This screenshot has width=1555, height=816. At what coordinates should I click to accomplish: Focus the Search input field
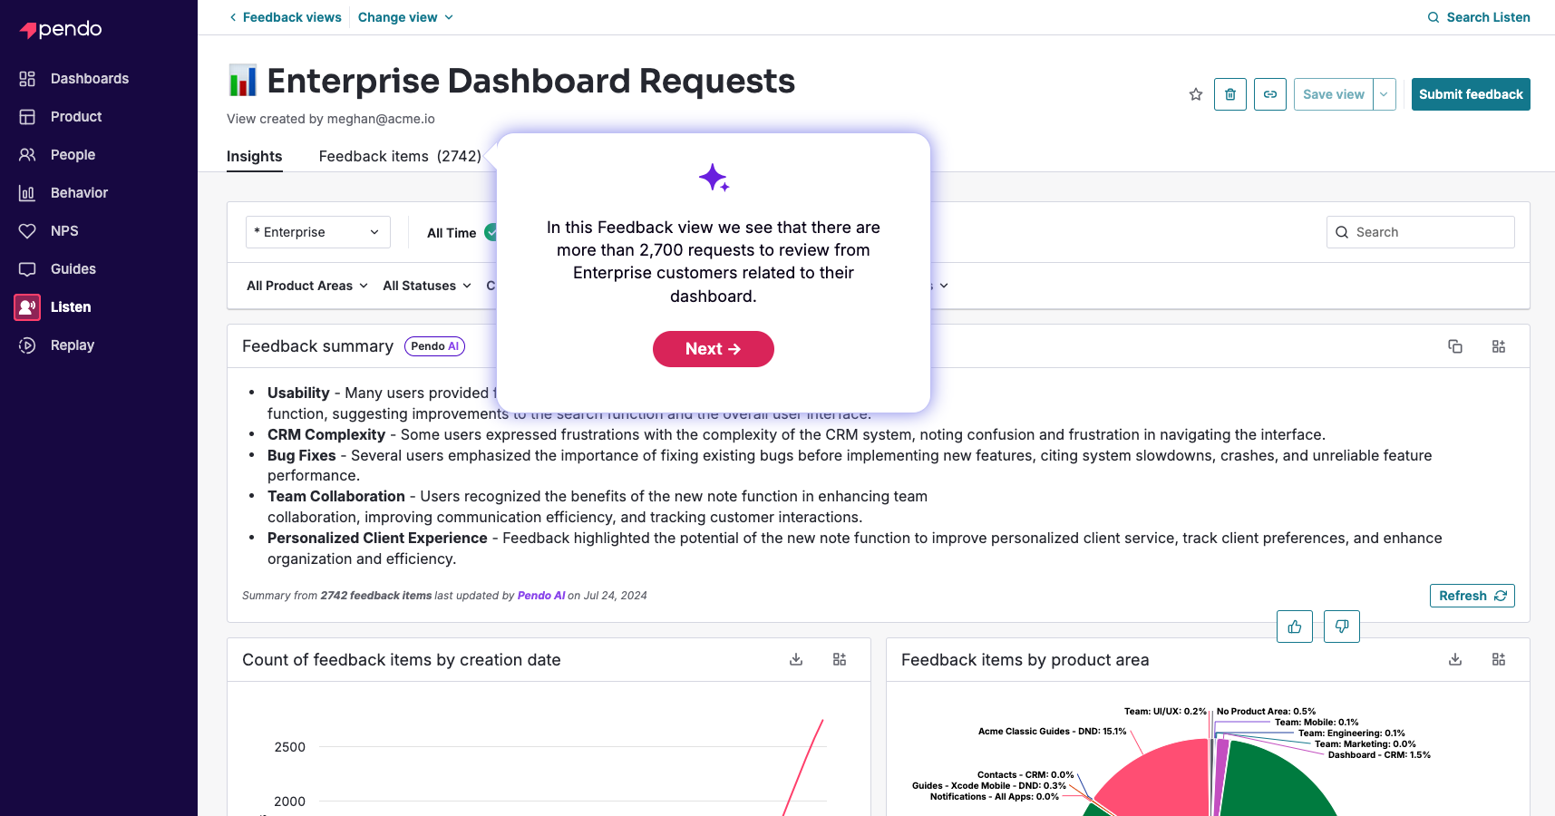coord(1421,232)
